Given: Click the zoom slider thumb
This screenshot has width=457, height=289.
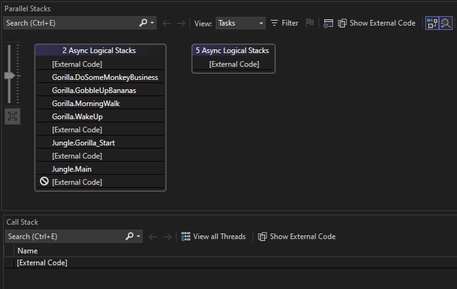Looking at the screenshot, I should [10, 76].
